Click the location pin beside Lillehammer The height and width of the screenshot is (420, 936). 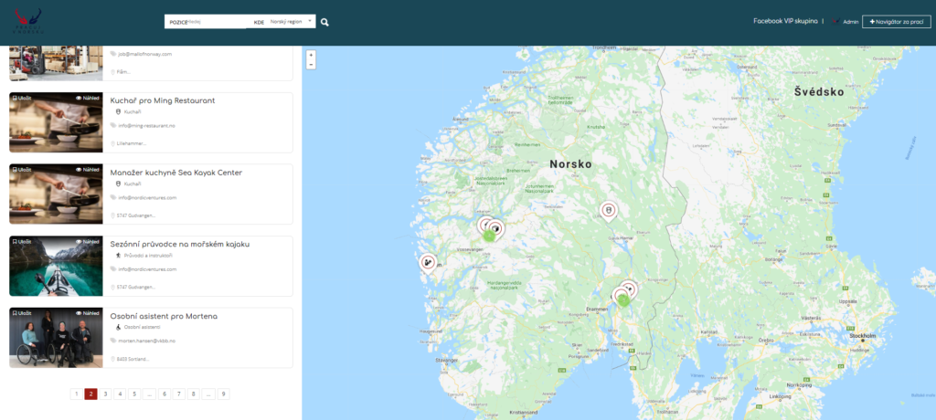[112, 143]
